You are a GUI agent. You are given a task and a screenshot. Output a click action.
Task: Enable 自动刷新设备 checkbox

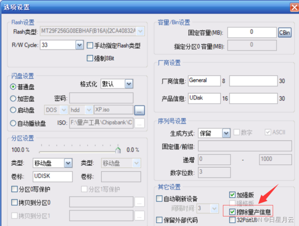(x=159, y=199)
